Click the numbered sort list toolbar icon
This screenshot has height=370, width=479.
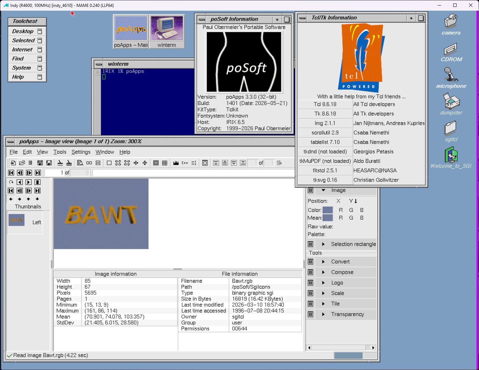coord(194,163)
